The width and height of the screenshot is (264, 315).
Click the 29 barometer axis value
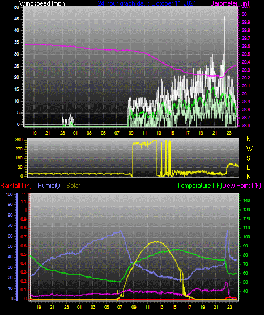(x=244, y=94)
